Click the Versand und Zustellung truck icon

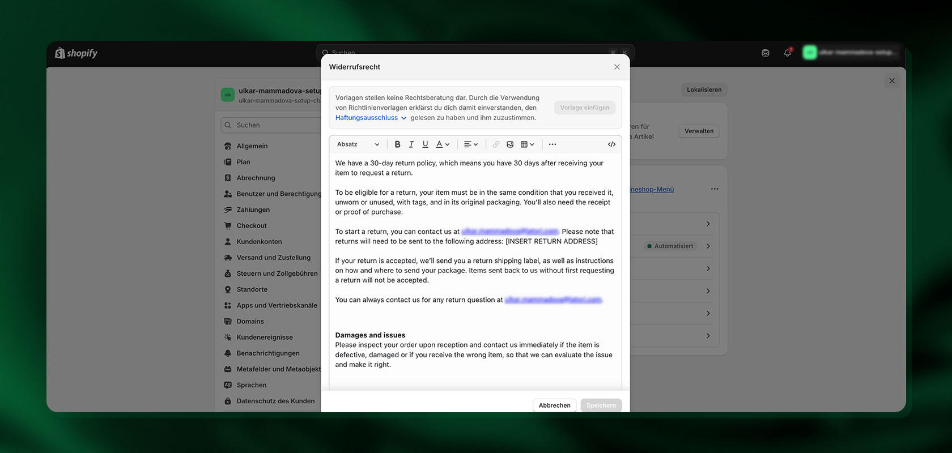(228, 258)
